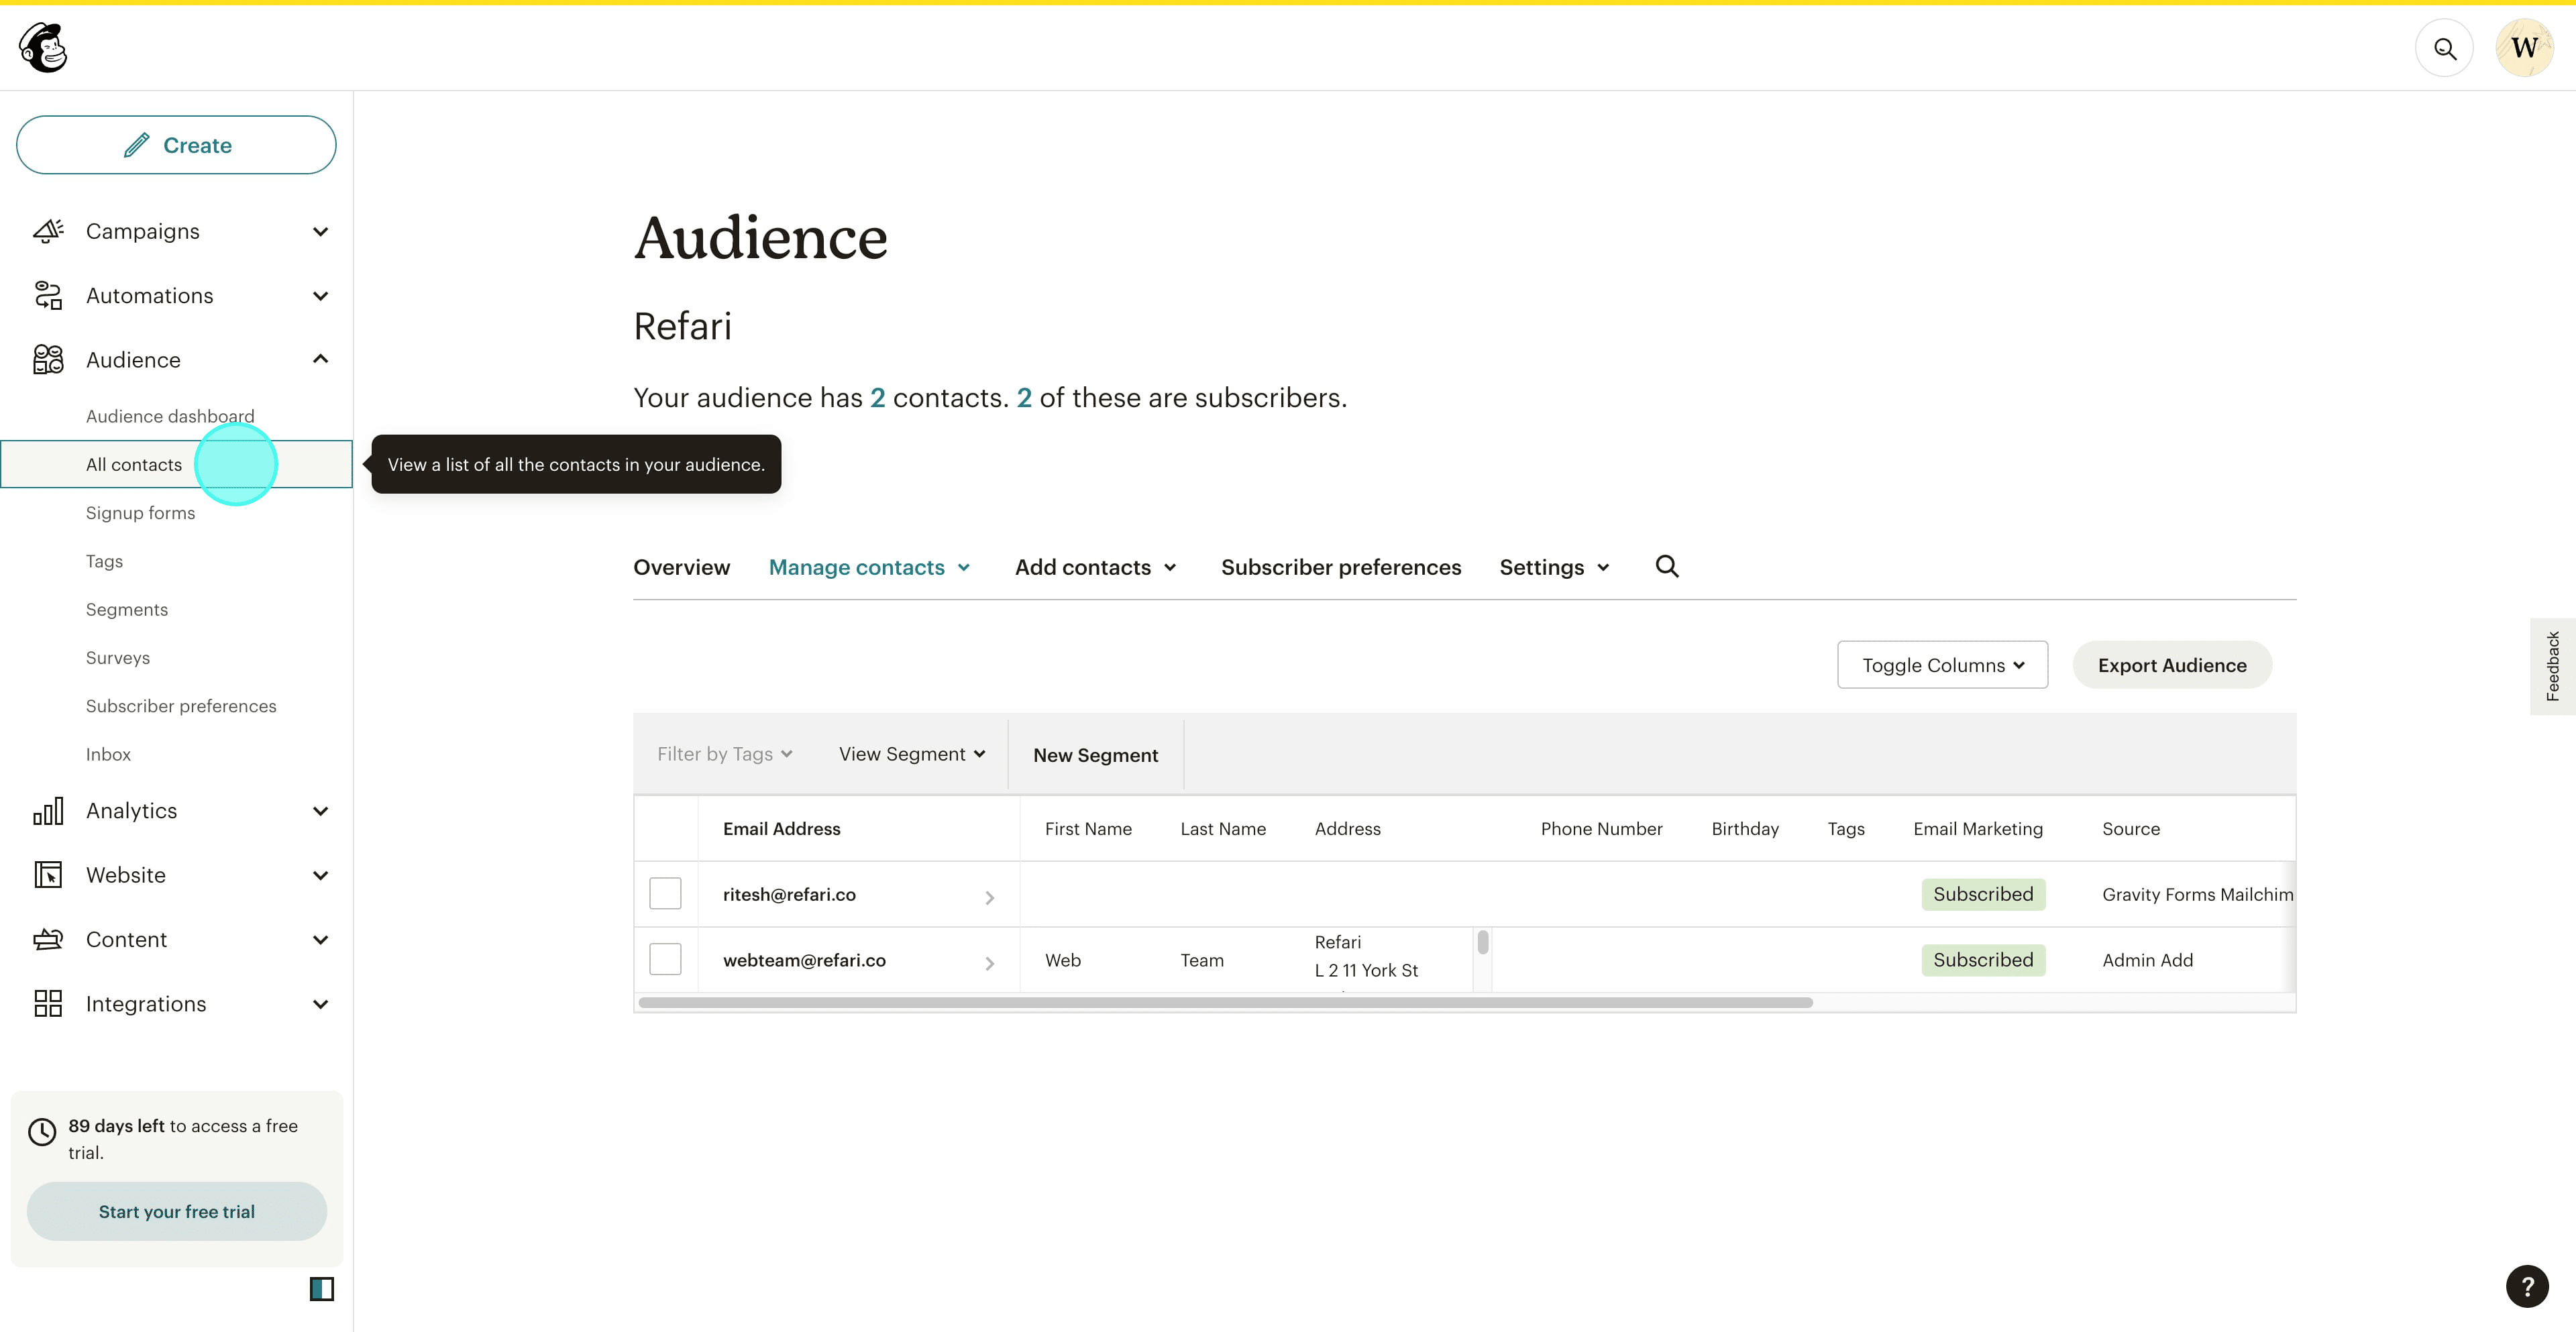Select the webteam@refari.co checkbox

[x=665, y=959]
